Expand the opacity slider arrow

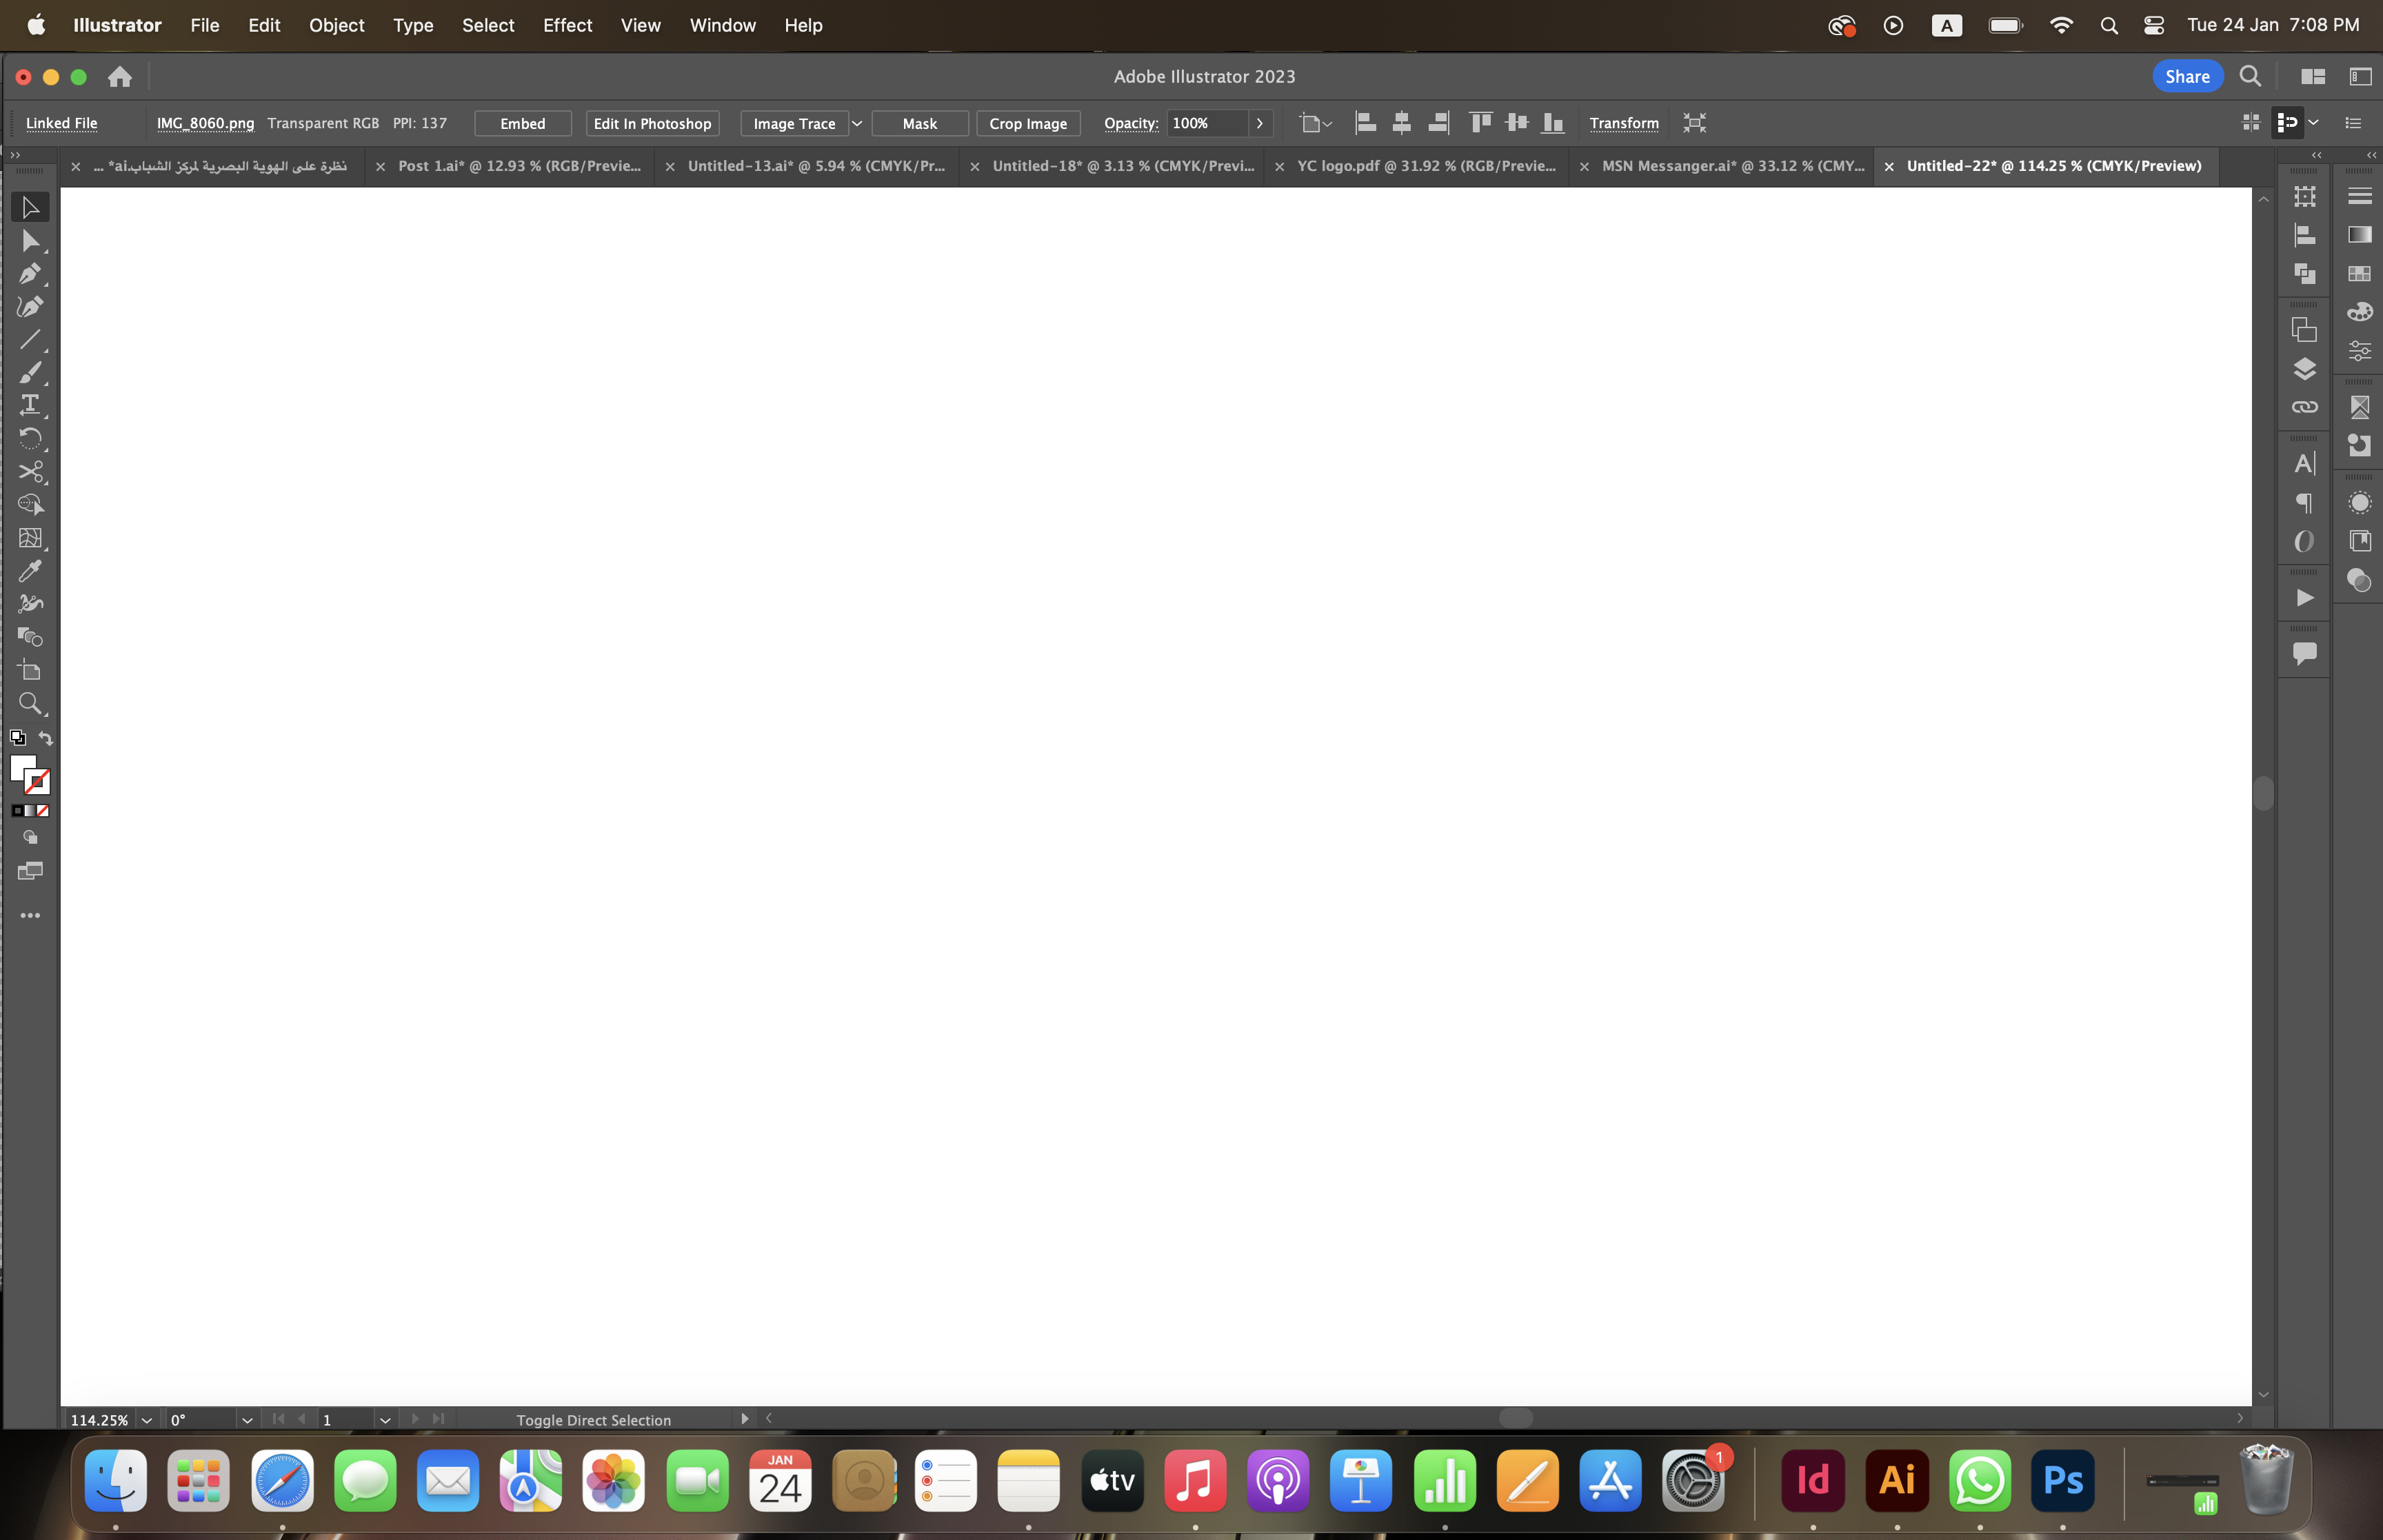1260,123
